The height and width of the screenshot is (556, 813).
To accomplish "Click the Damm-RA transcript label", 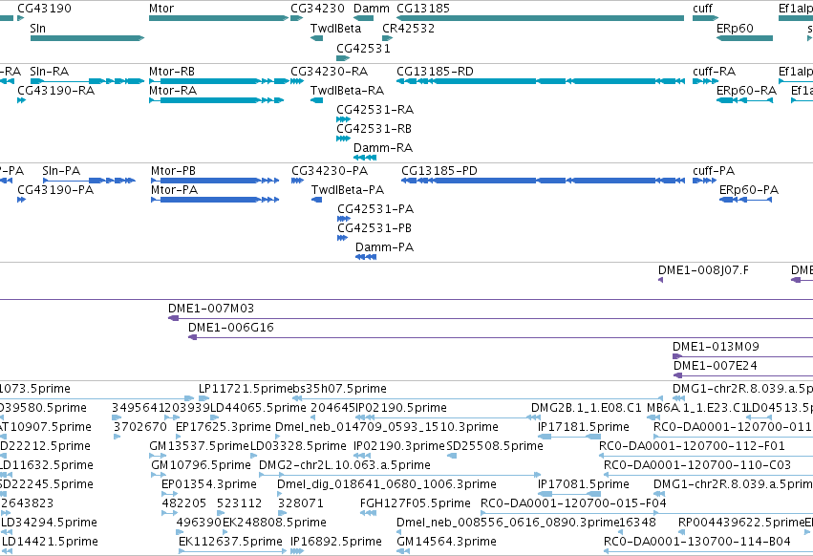I will (x=383, y=148).
